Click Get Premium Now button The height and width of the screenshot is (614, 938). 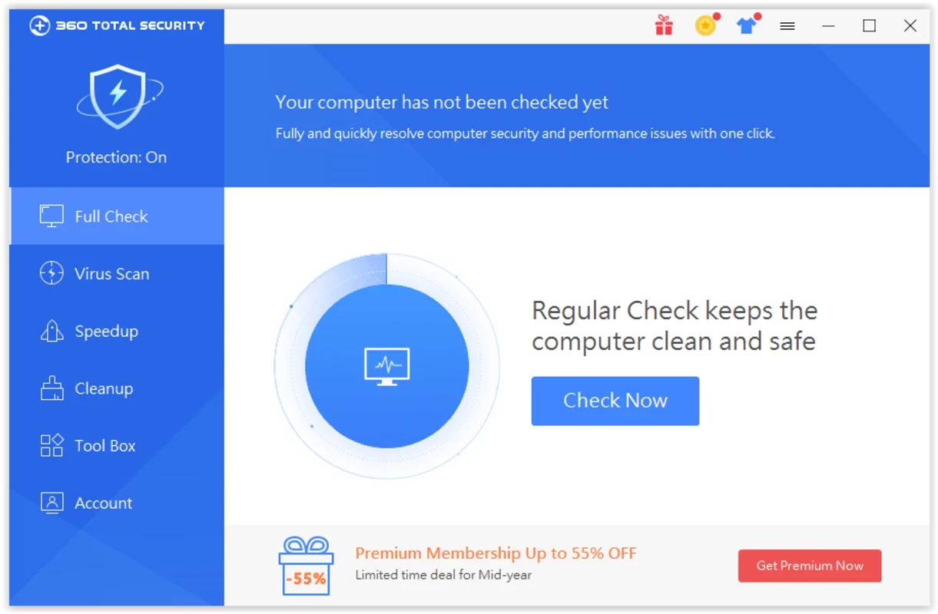[809, 566]
